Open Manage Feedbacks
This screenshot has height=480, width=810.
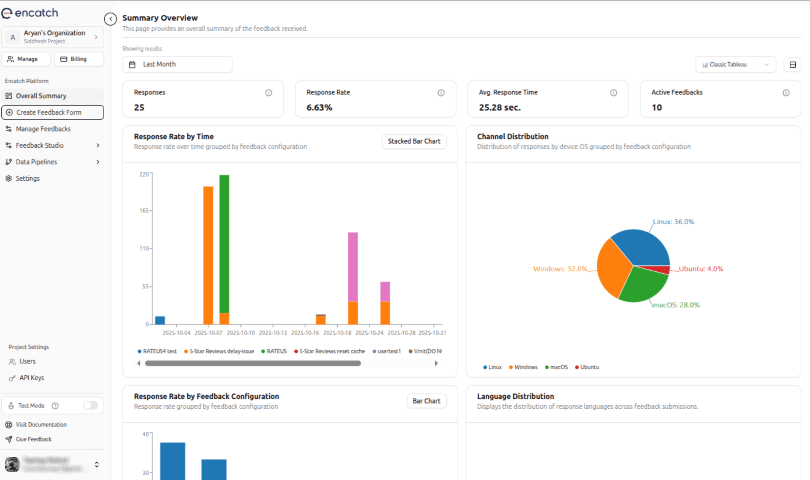pos(43,129)
